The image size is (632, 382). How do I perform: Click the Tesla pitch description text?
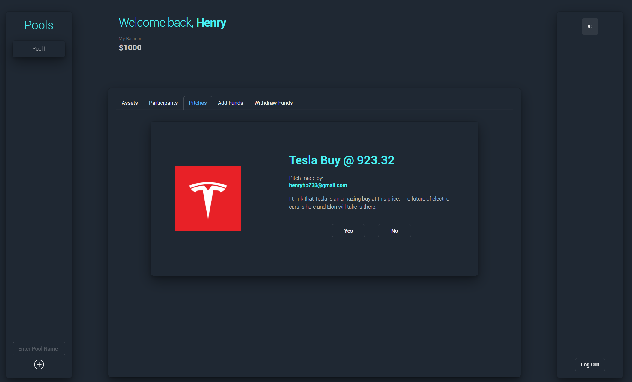click(369, 203)
